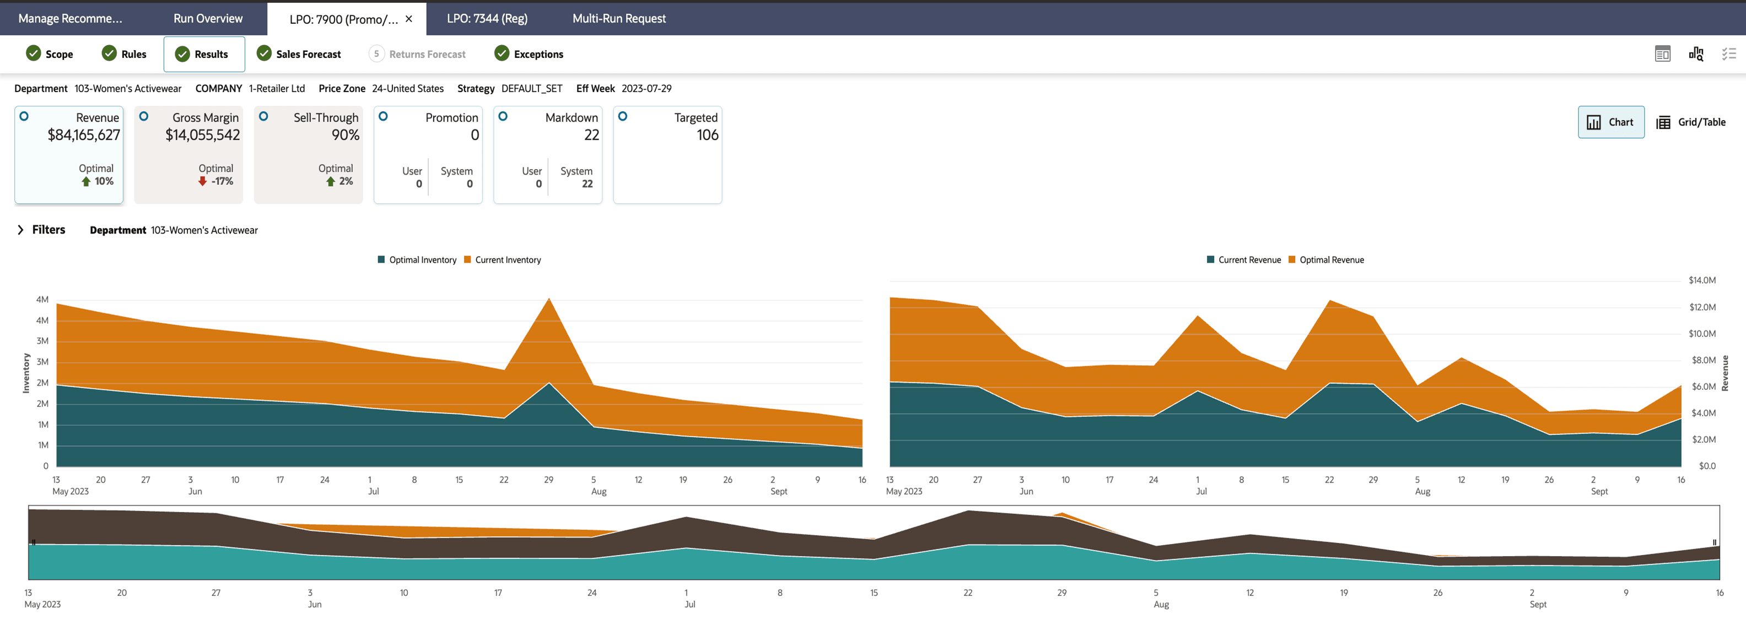Click the Sales Forecast step checkmark icon
Image resolution: width=1746 pixels, height=635 pixels.
(265, 53)
